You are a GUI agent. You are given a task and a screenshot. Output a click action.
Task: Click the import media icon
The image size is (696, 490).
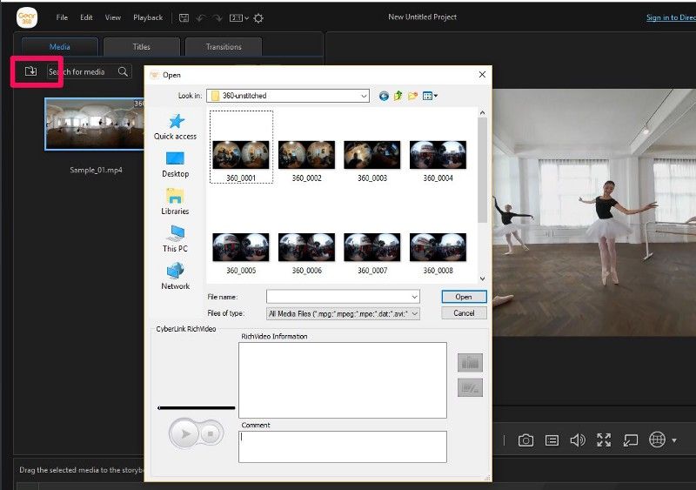click(x=30, y=71)
